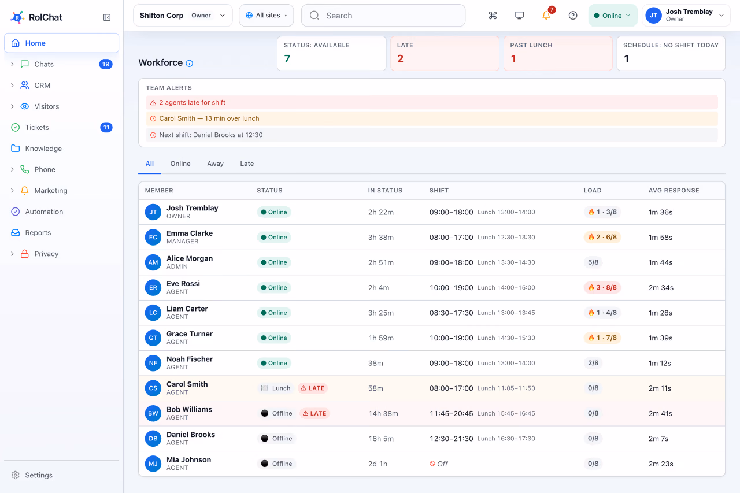Open notifications bell with 7 badge
The height and width of the screenshot is (493, 740).
point(546,15)
